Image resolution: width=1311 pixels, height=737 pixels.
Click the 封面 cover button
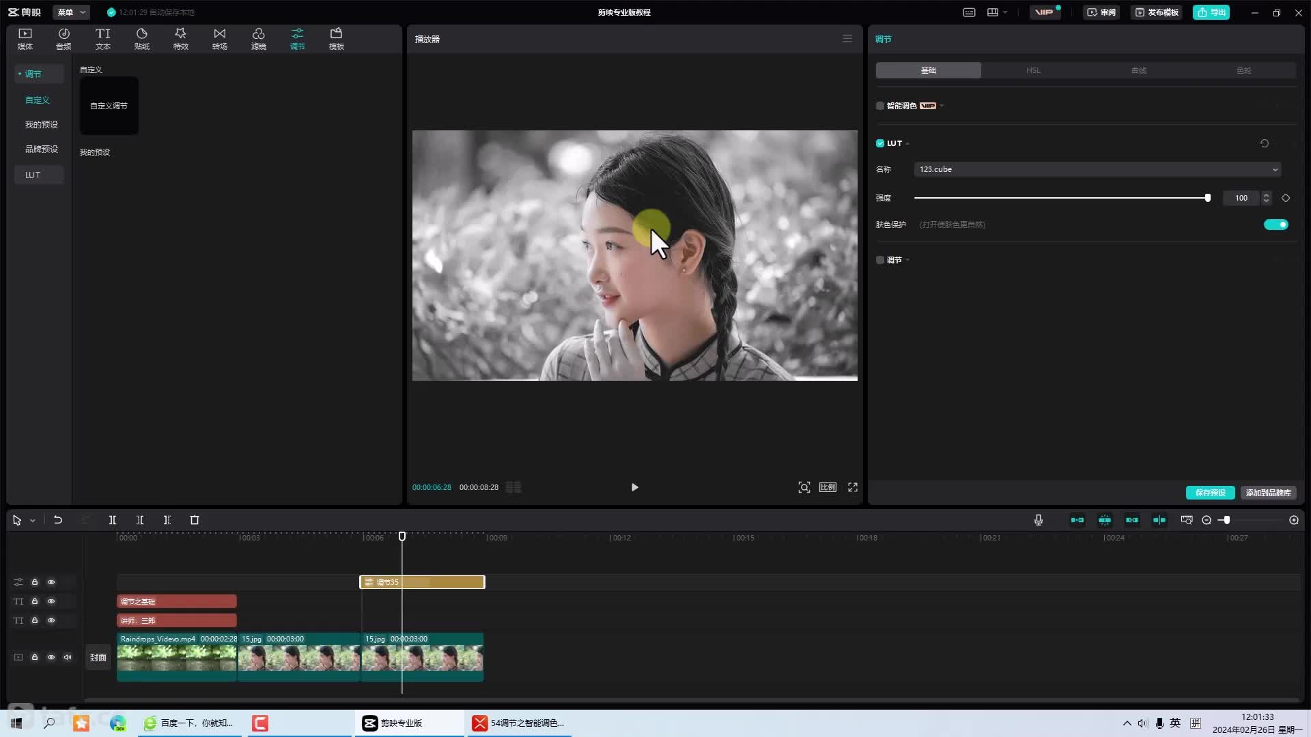(x=98, y=657)
